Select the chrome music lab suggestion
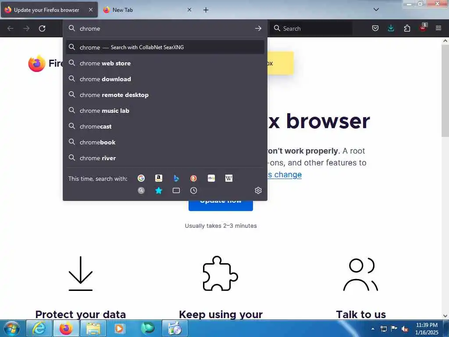 [165, 110]
